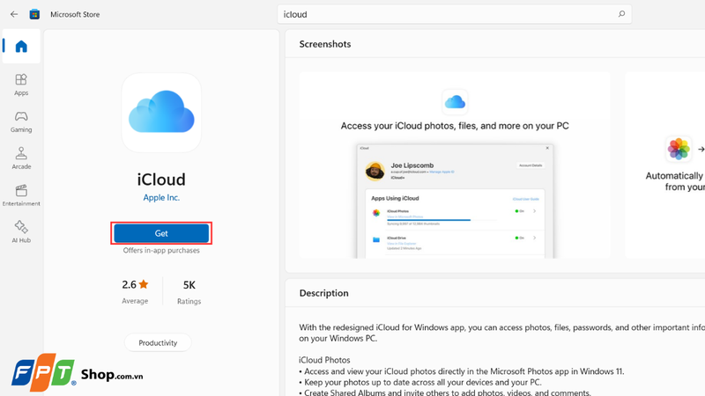The height and width of the screenshot is (396, 705).
Task: Click the Get button to install iCloud
Action: (x=161, y=233)
